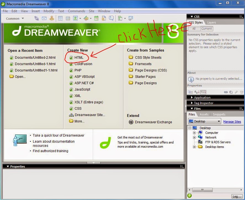Open the Media dropdown arrow
The width and height of the screenshot is (245, 200).
pos(91,19)
